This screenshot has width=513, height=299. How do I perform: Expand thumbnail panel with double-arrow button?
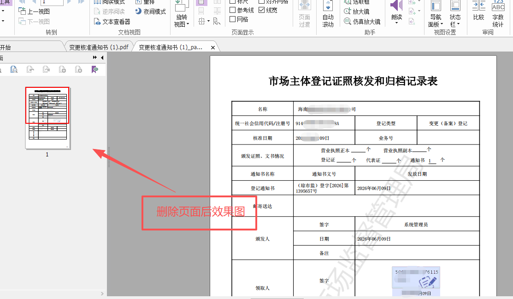point(95,57)
